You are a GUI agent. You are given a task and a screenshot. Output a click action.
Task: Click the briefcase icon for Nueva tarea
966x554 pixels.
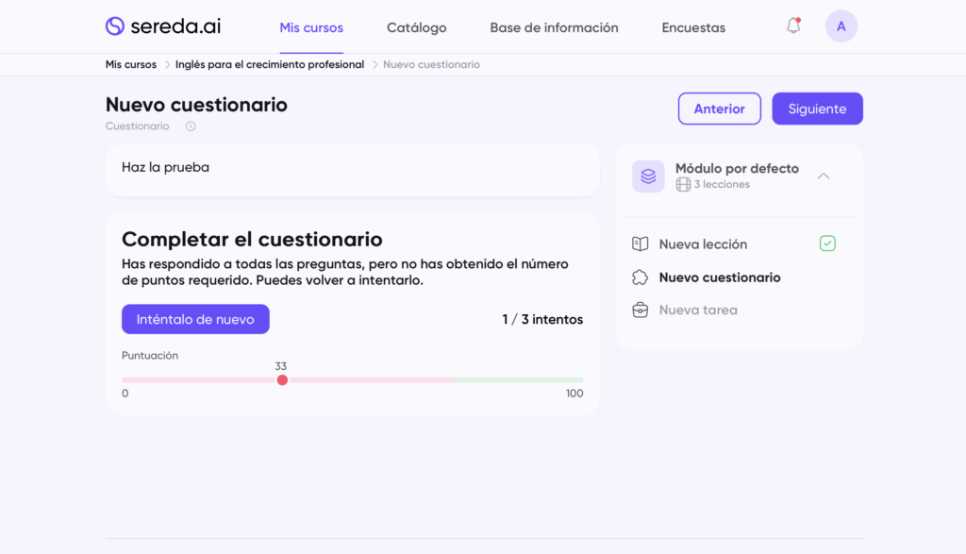641,310
